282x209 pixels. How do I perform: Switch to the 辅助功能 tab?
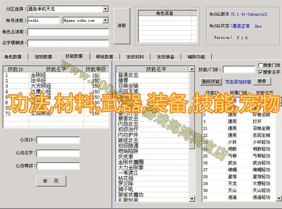[196, 57]
